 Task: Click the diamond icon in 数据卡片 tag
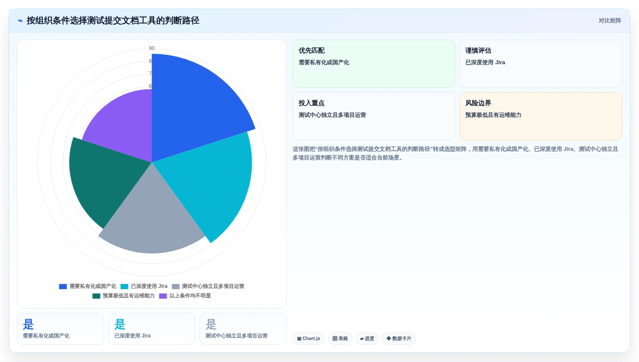(389, 338)
